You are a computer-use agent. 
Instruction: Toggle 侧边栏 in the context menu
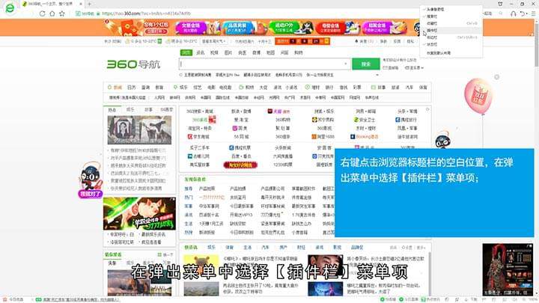tap(451, 37)
